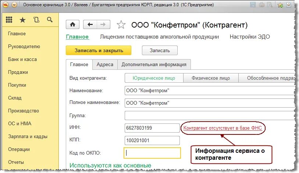This screenshot has width=299, height=173.
Task: Open ОС и НМА section
Action: pos(19,124)
